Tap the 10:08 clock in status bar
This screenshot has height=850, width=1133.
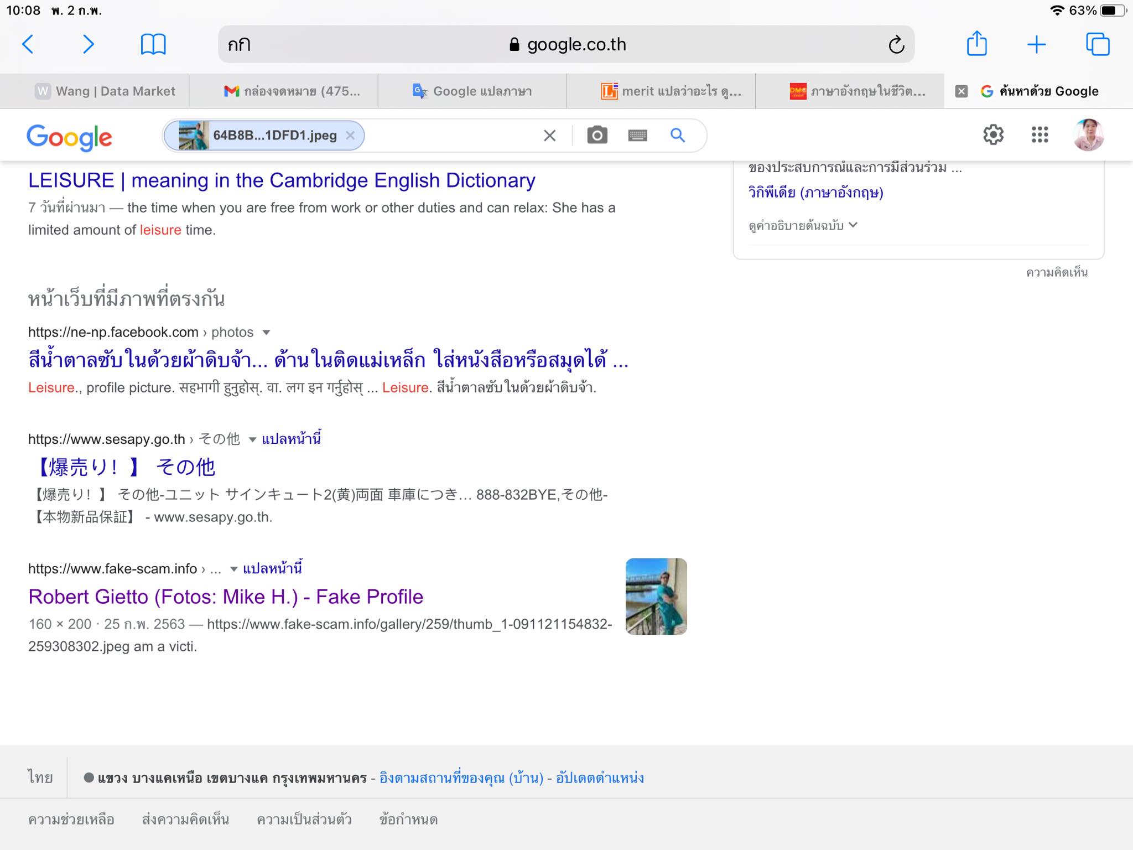[23, 11]
